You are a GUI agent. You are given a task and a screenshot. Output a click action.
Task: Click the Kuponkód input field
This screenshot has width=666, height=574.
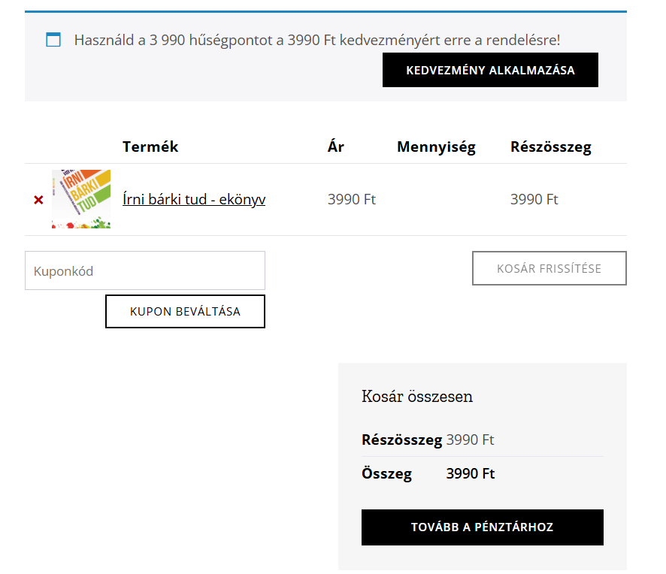pyautogui.click(x=144, y=270)
